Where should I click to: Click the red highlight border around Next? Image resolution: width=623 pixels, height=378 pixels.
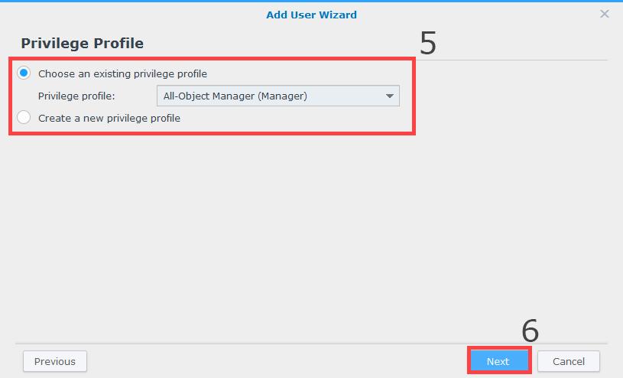pyautogui.click(x=499, y=347)
